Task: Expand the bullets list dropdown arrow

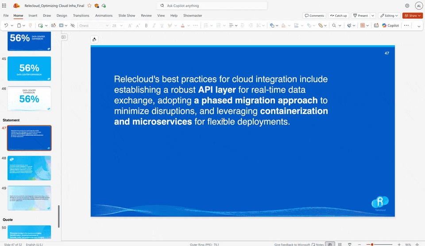Action: click(x=212, y=26)
